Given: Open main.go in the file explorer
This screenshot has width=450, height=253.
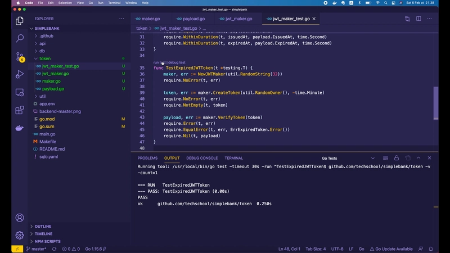Looking at the screenshot, I should click(x=47, y=134).
